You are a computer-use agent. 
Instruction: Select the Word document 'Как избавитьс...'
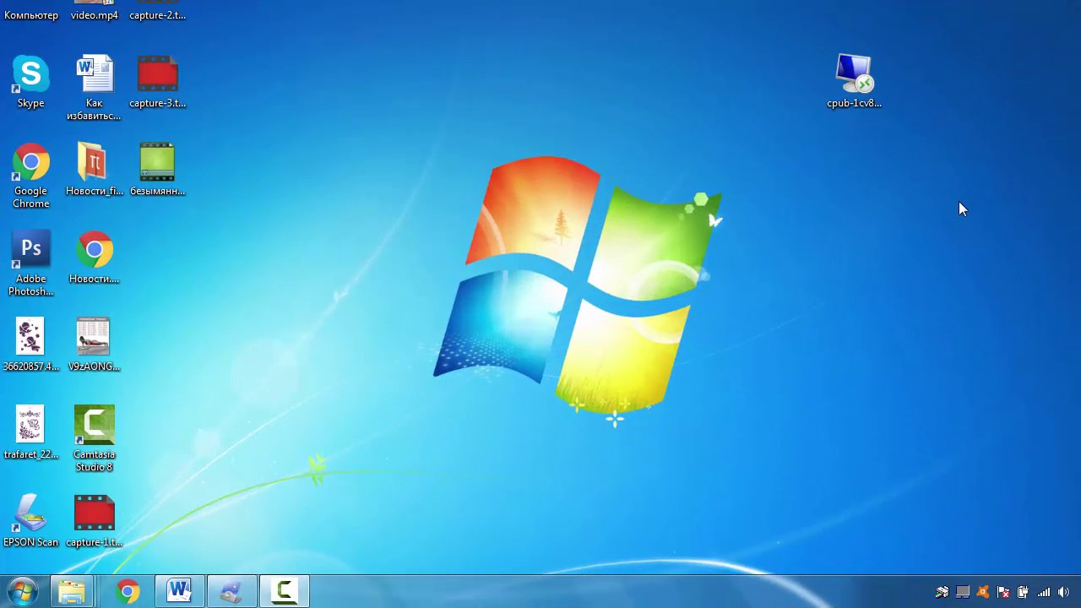pyautogui.click(x=94, y=88)
